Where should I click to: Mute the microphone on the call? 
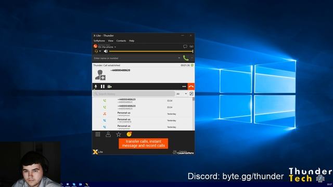pos(96,87)
